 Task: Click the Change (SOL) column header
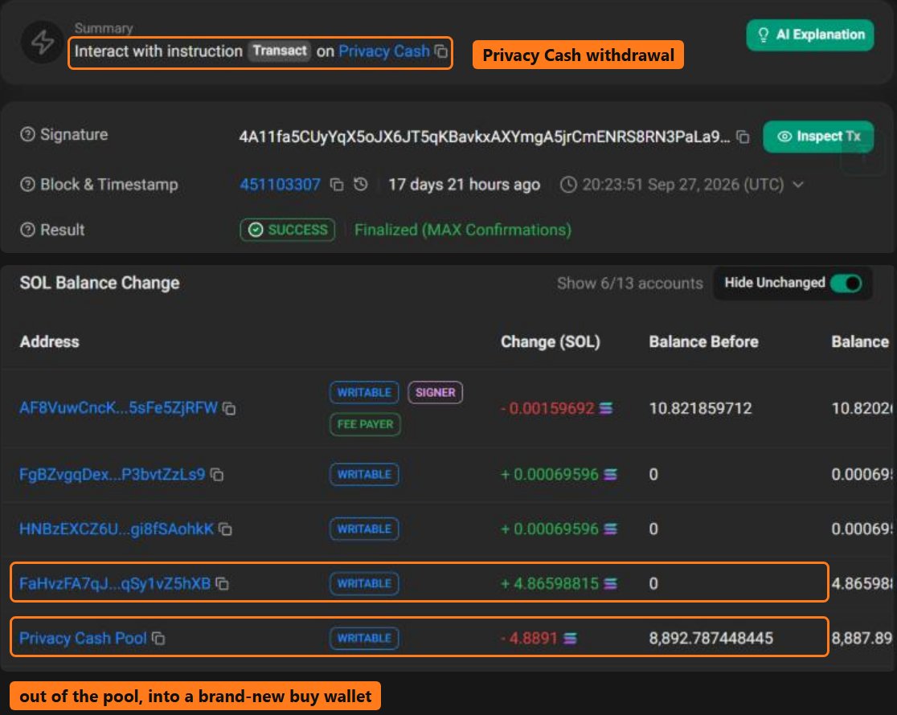(x=551, y=341)
